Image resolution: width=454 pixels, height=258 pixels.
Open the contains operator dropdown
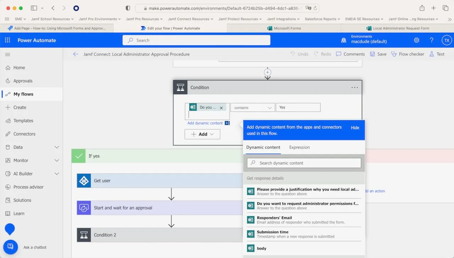point(252,107)
